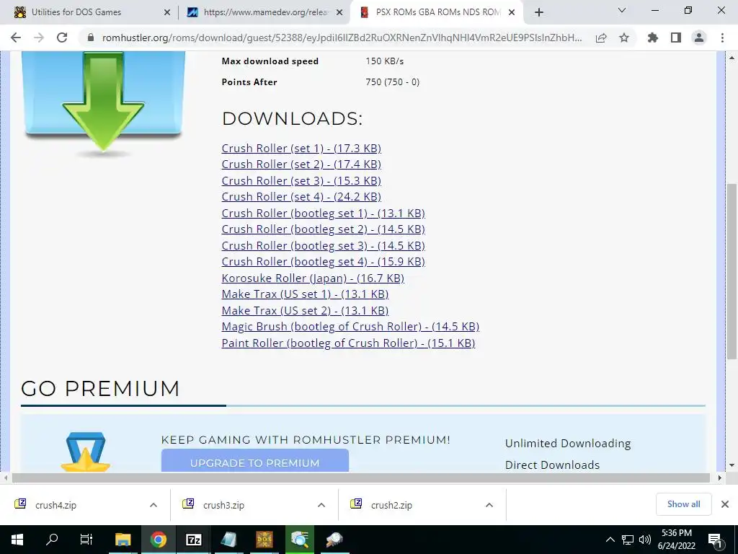Viewport: 738px width, 554px height.
Task: Open Task View on taskbar
Action: pos(86,540)
